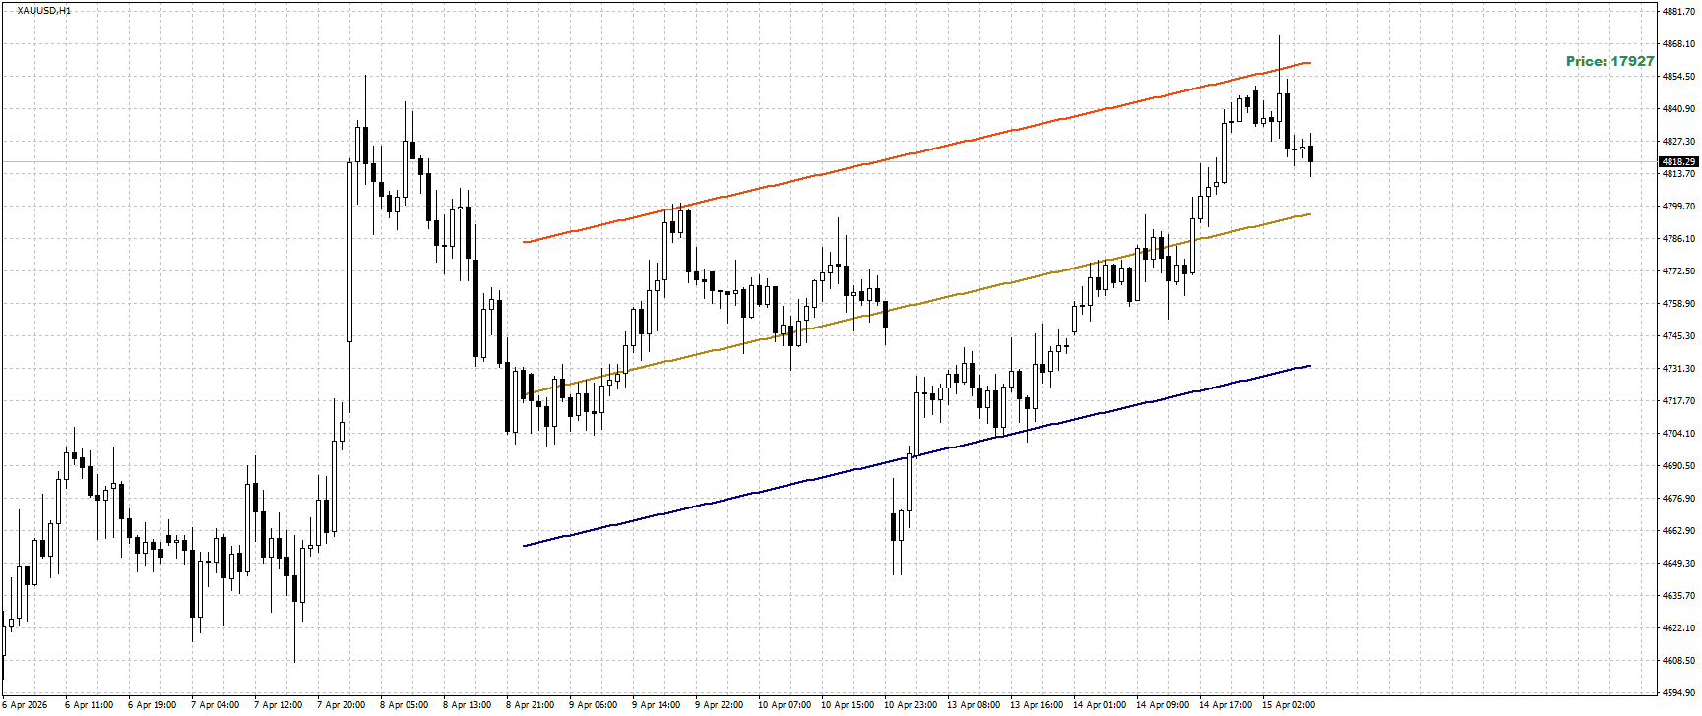The image size is (1702, 716).
Task: Click the 4690.50 price axis label
Action: [x=1678, y=466]
